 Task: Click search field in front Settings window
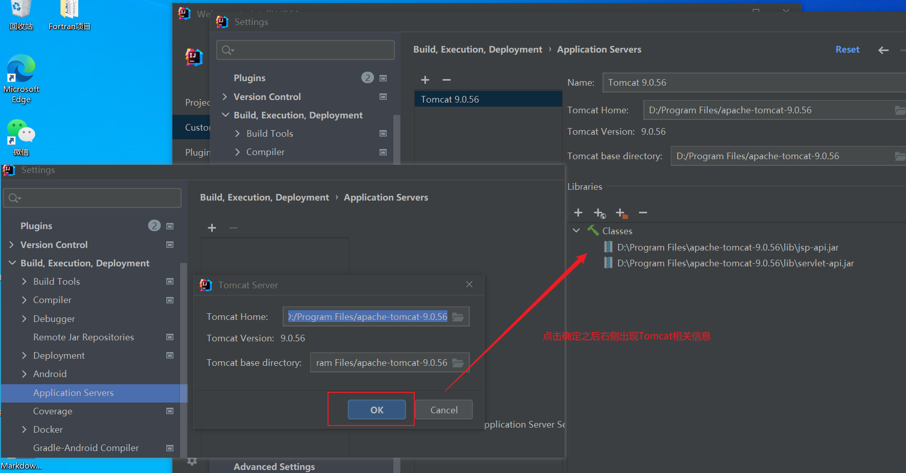tap(92, 198)
